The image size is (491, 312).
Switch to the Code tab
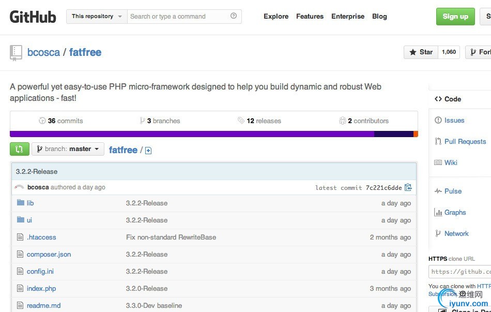click(448, 99)
